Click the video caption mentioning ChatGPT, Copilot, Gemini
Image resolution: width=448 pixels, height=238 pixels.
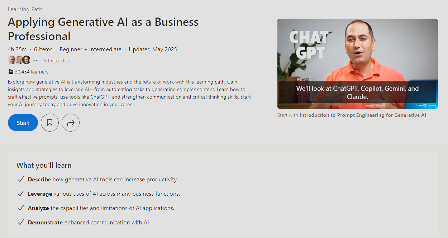coord(357,92)
